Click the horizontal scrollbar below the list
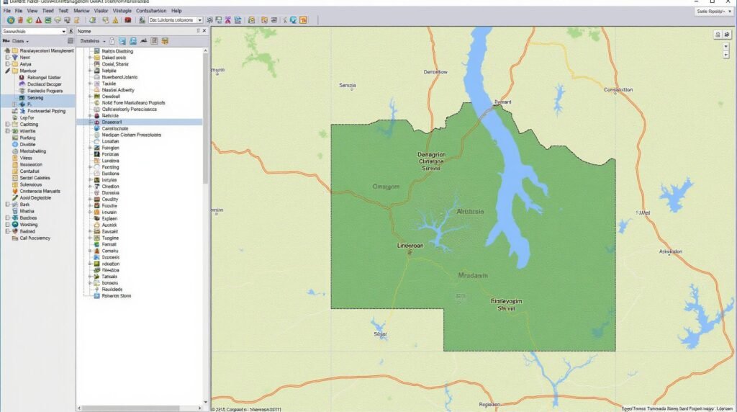 pyautogui.click(x=132, y=408)
